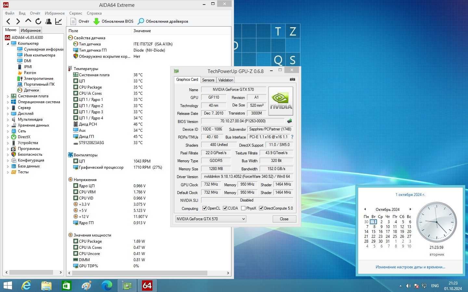Expand DirectX tree node
Viewport: 468px width, 292px height.
[x=8, y=137]
